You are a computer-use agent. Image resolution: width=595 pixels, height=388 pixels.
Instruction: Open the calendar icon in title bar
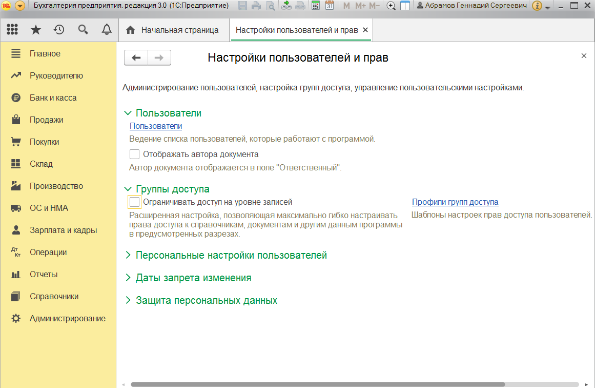330,6
